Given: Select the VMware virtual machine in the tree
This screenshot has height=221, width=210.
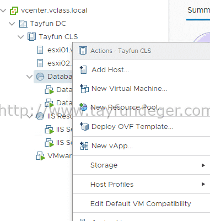Looking at the screenshot, I should click(54, 156).
